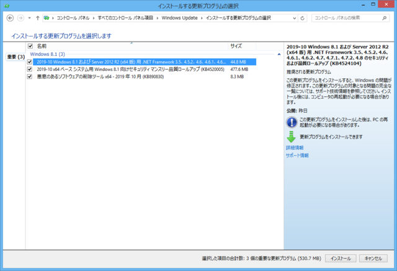Click the search magnifier icon
Viewport: 397px width, 271px height.
[384, 18]
